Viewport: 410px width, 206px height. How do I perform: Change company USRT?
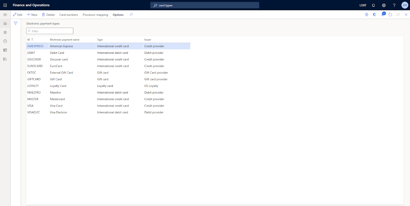pos(363,5)
